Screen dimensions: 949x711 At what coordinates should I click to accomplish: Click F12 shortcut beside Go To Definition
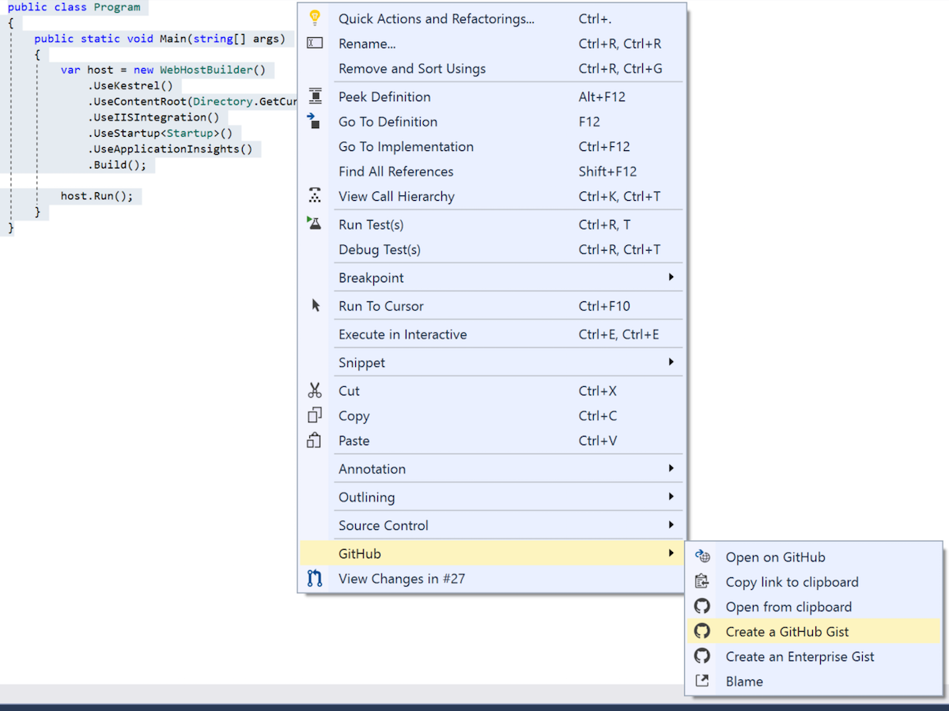(589, 122)
